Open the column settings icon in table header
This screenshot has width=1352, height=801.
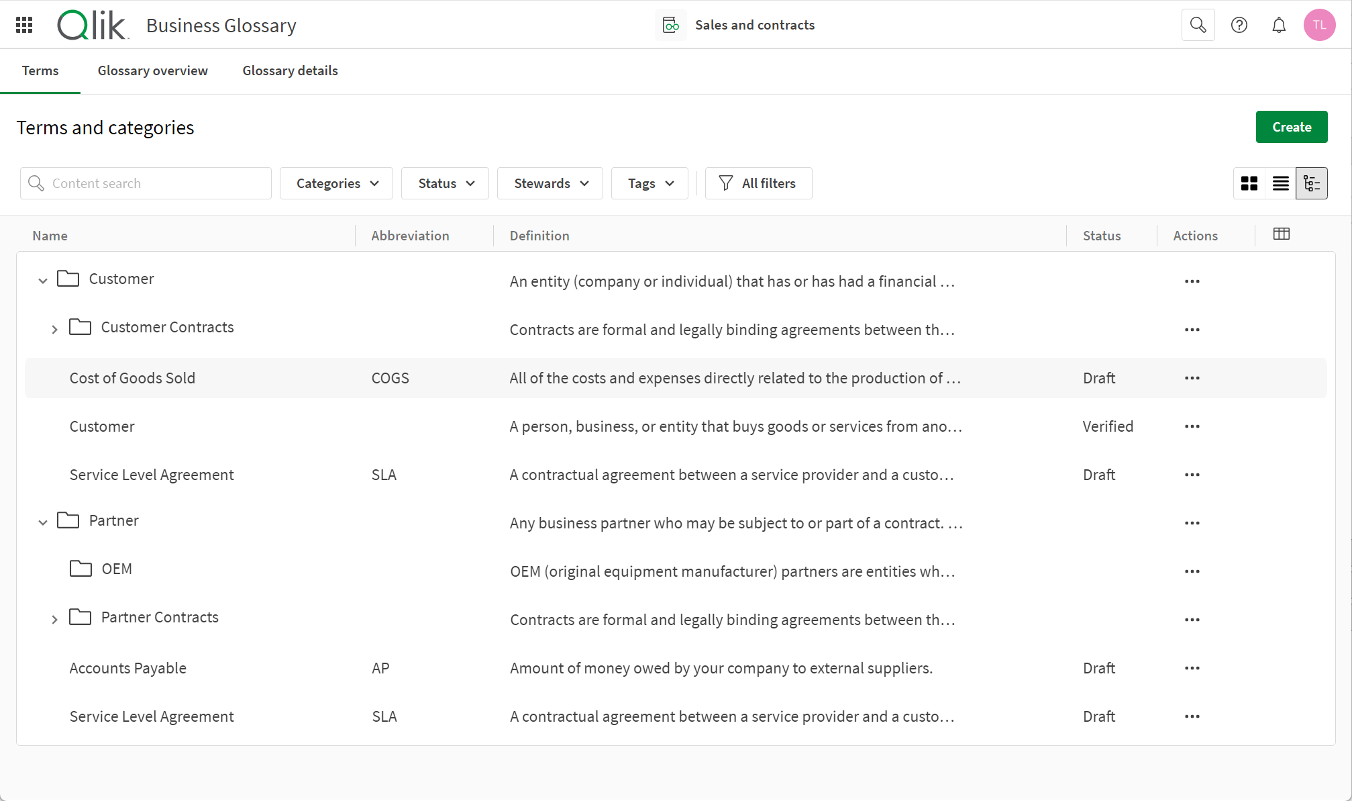click(x=1282, y=234)
